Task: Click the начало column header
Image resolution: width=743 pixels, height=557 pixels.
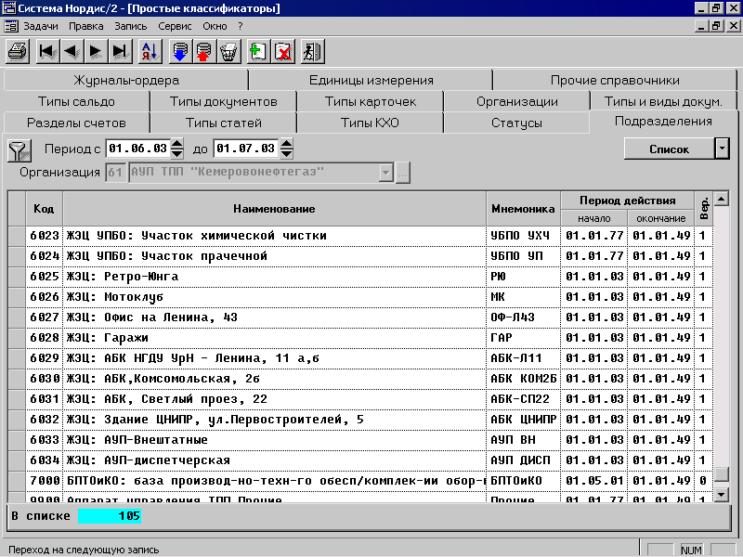Action: point(593,218)
